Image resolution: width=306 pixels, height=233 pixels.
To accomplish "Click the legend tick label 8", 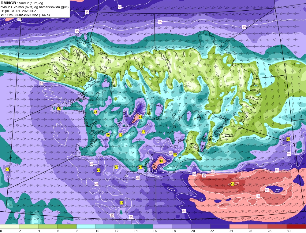I will point(77,231).
